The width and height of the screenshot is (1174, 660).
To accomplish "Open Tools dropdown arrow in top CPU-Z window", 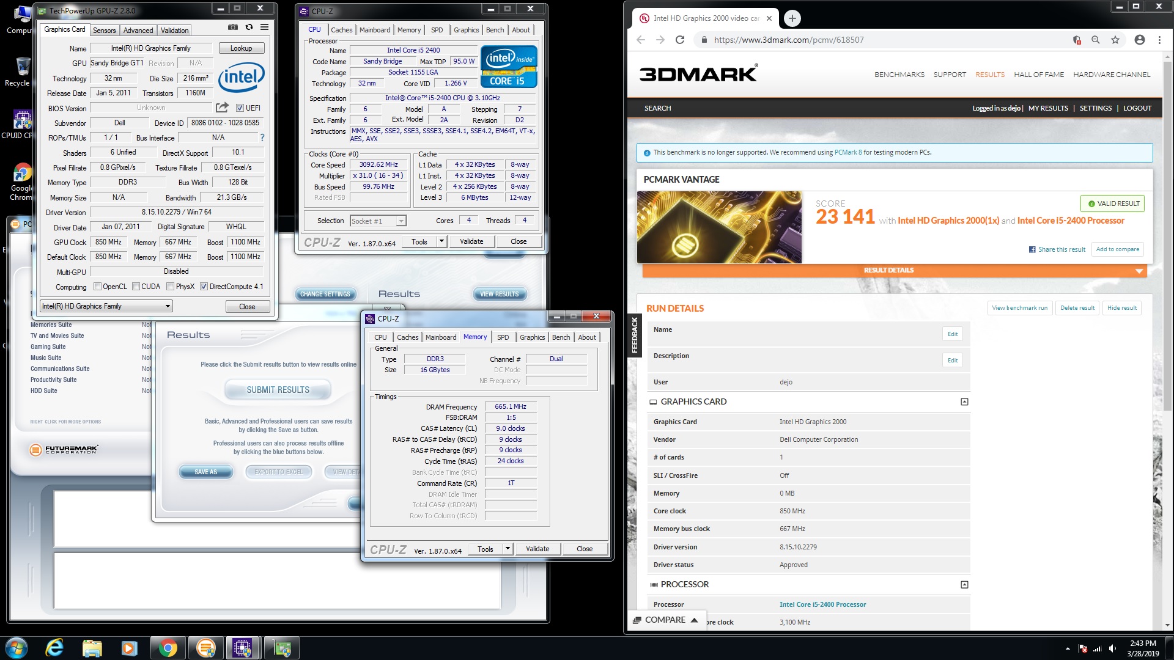I will [441, 241].
